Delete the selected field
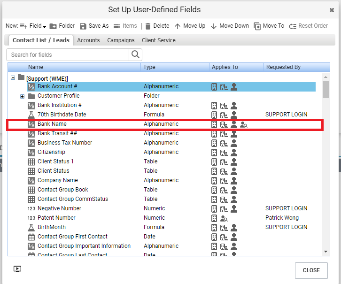This screenshot has height=284, width=341. pos(157,26)
